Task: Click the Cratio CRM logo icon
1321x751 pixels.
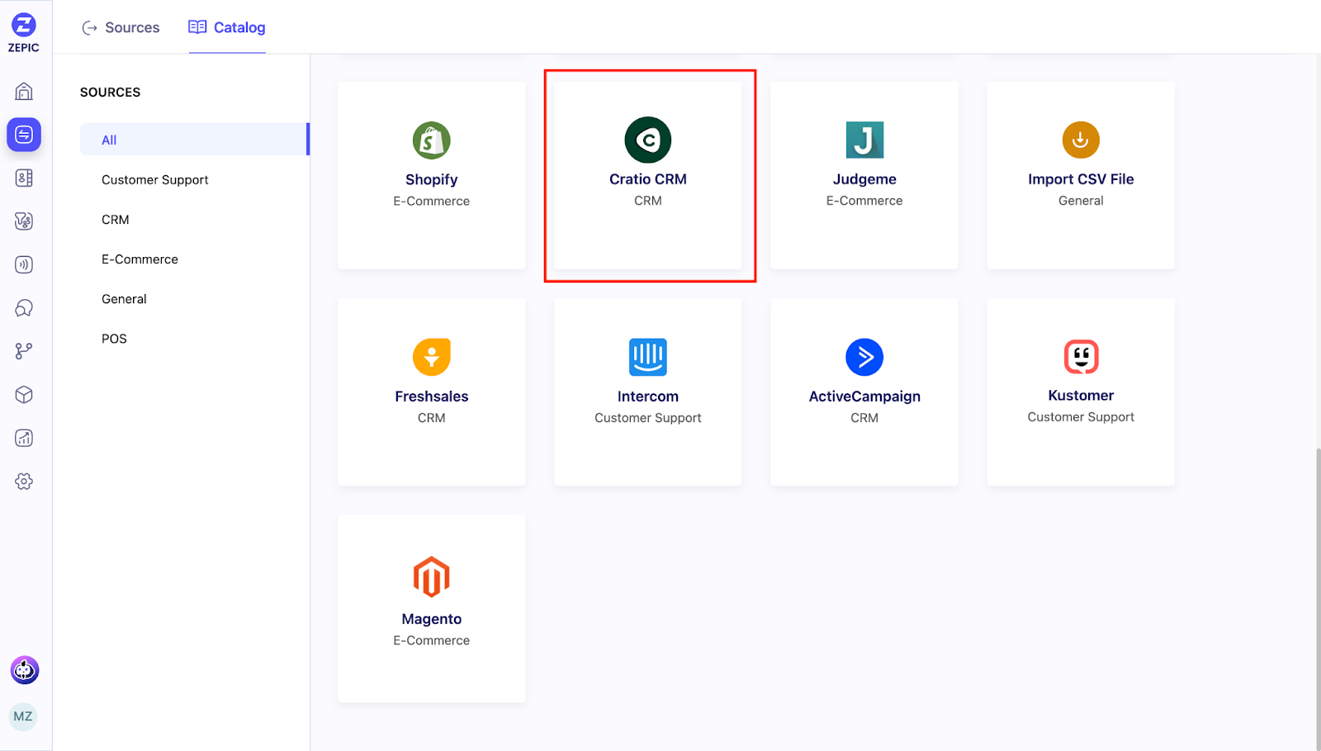Action: pyautogui.click(x=648, y=140)
